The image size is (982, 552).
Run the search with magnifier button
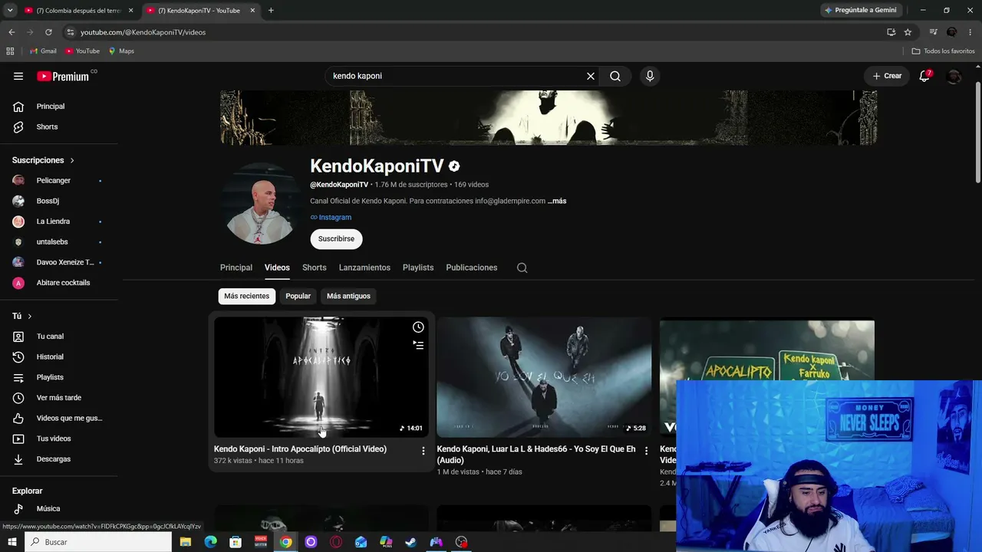(615, 76)
